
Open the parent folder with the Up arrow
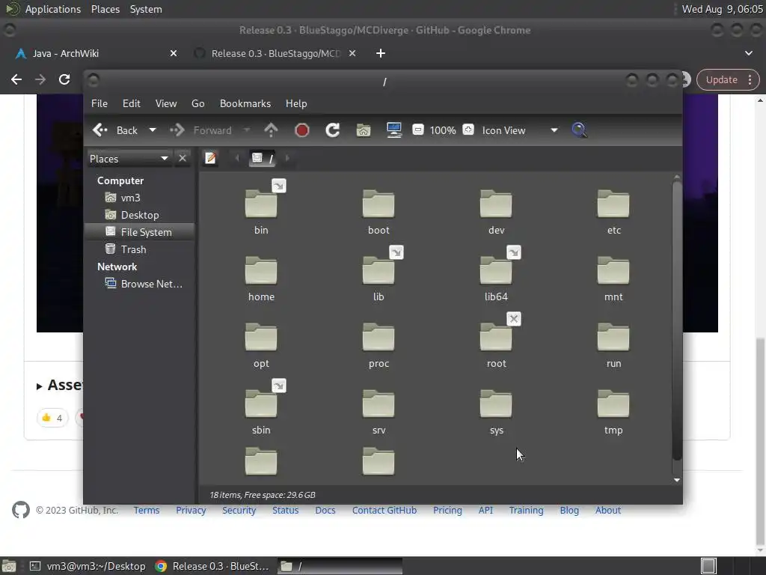[x=271, y=130]
